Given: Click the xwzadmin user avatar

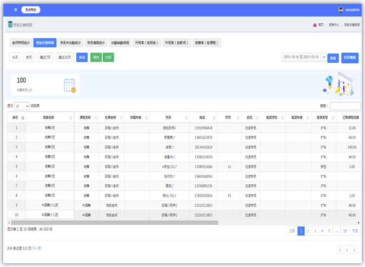Looking at the screenshot, I should click(x=341, y=10).
